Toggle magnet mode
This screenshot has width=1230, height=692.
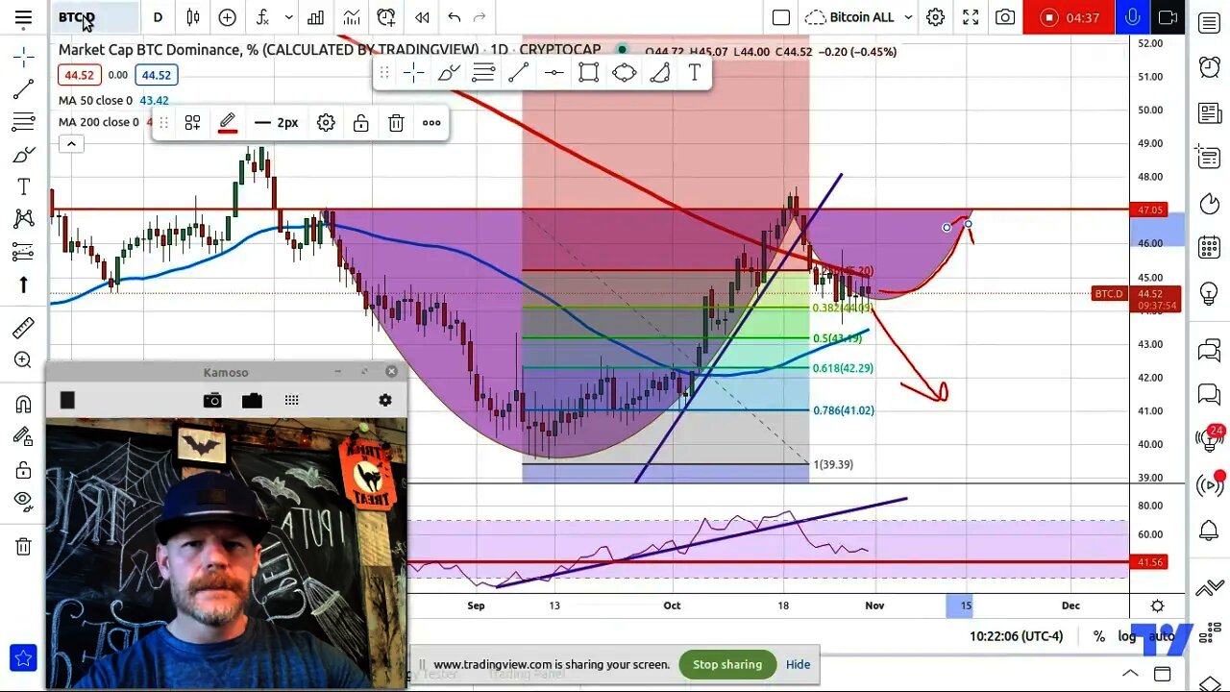(x=24, y=404)
